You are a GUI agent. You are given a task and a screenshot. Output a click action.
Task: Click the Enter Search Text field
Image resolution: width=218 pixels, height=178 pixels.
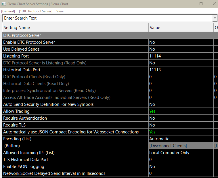pyautogui.click(x=107, y=18)
